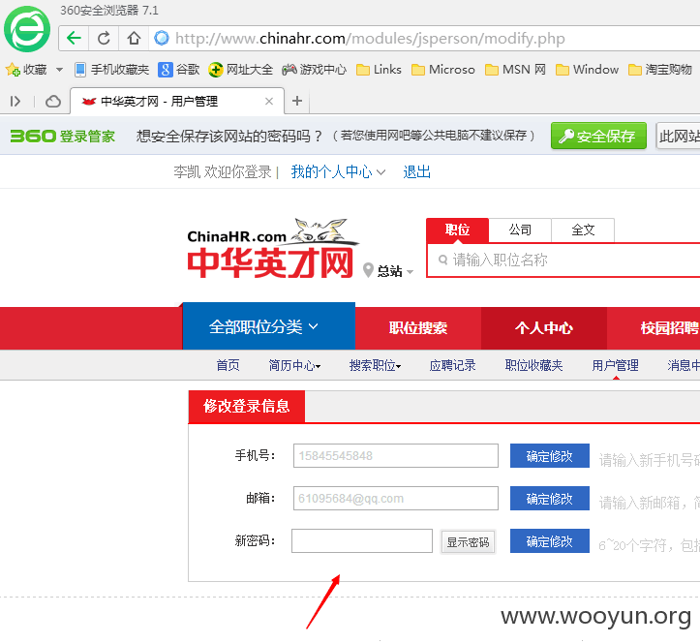Image resolution: width=700 pixels, height=644 pixels.
Task: Open the 应聘记录 link
Action: pos(452,365)
